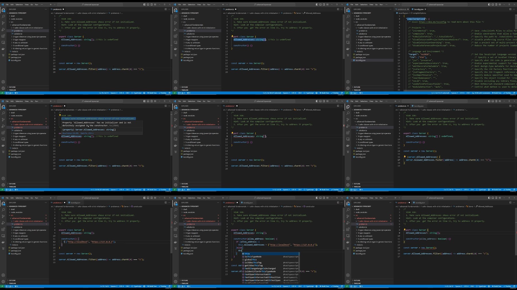This screenshot has height=290, width=517.
Task: Open Docker view in the error tooltip window
Action: click(x=3, y=145)
